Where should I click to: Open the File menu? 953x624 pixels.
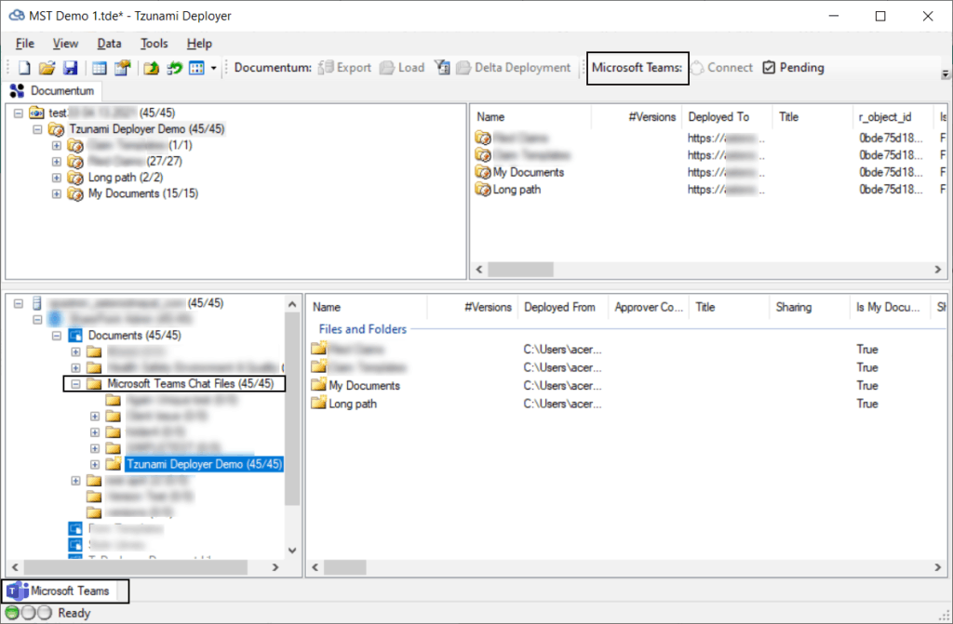point(25,44)
